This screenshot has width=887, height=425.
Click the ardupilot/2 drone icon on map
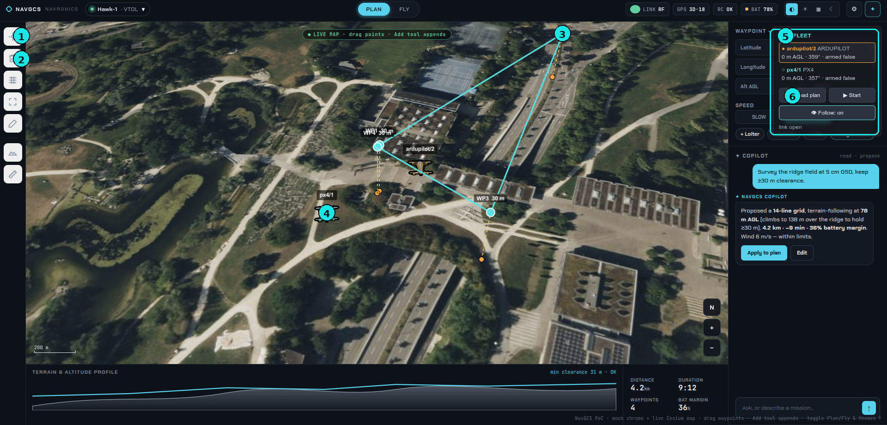(419, 167)
